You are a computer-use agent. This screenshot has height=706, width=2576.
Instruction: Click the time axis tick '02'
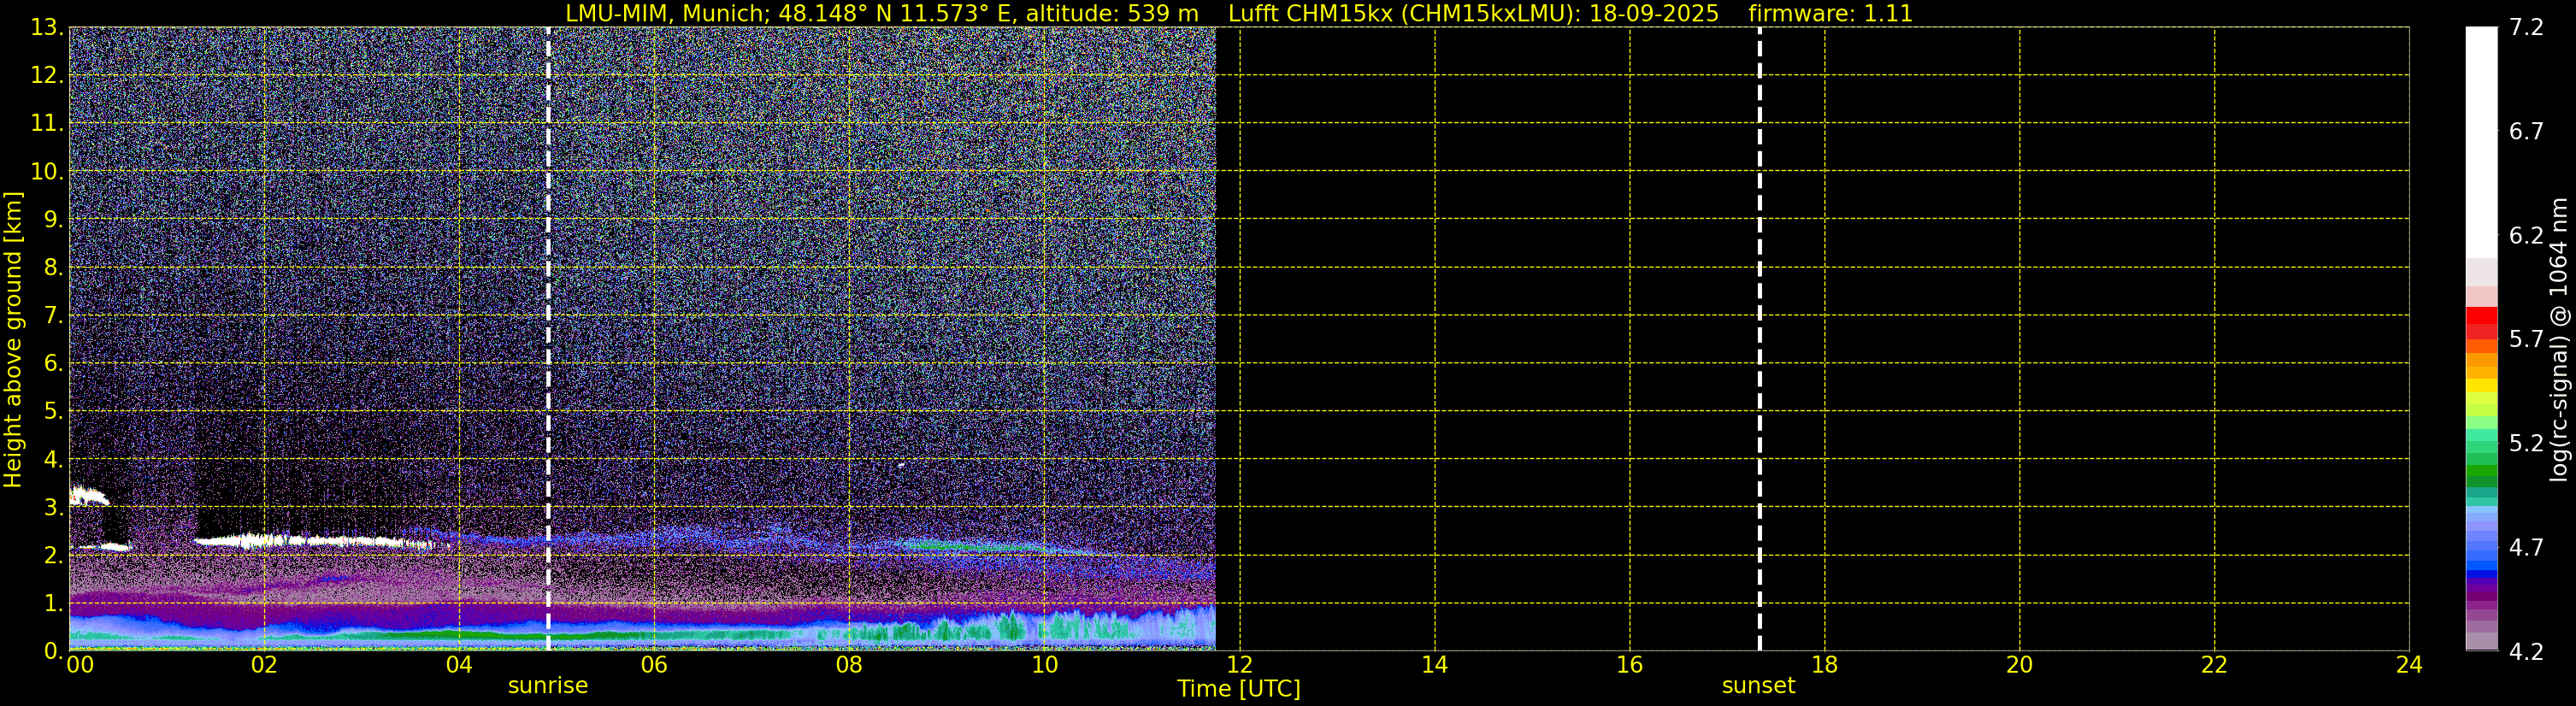click(264, 665)
